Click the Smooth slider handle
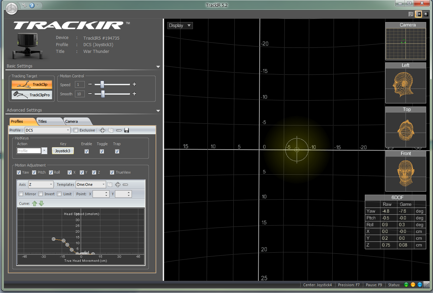The width and height of the screenshot is (433, 293). [x=103, y=94]
